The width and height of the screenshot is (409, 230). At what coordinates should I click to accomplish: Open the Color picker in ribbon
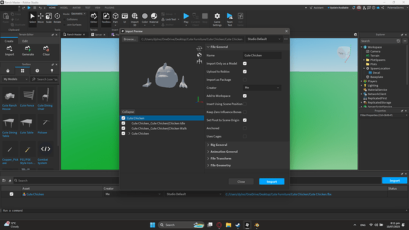[145, 19]
